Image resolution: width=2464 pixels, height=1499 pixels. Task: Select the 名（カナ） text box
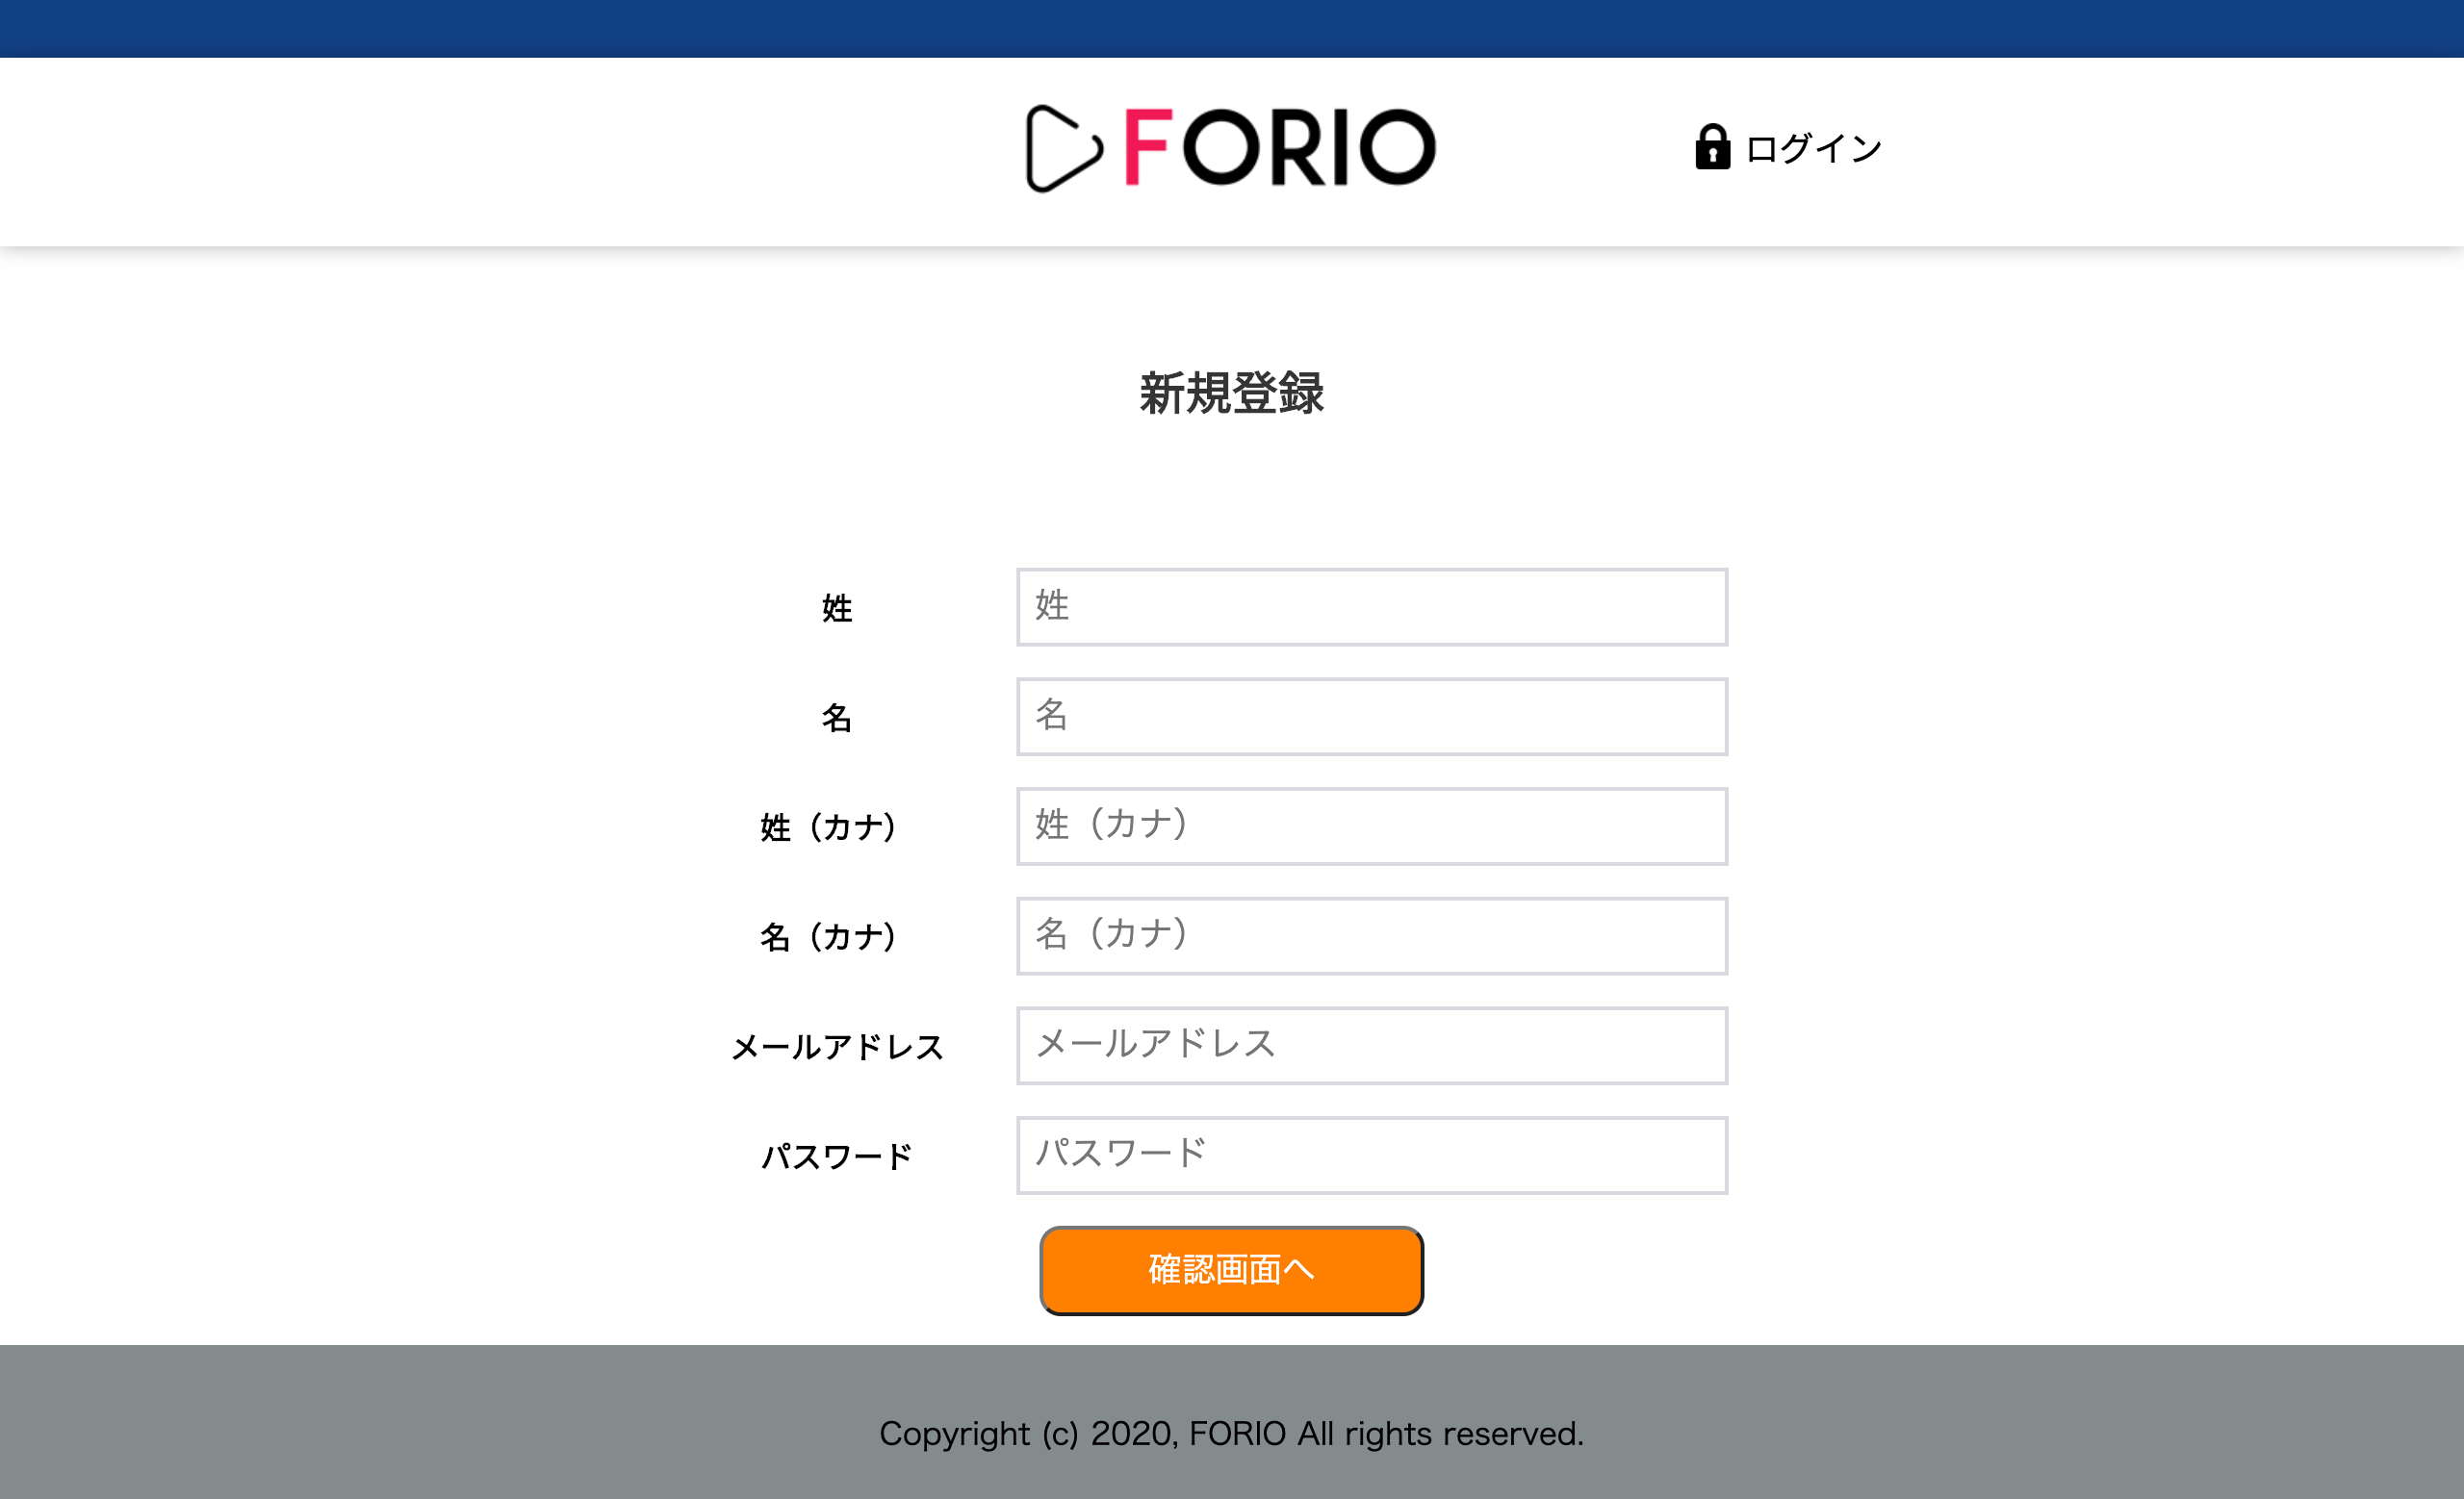point(1370,935)
